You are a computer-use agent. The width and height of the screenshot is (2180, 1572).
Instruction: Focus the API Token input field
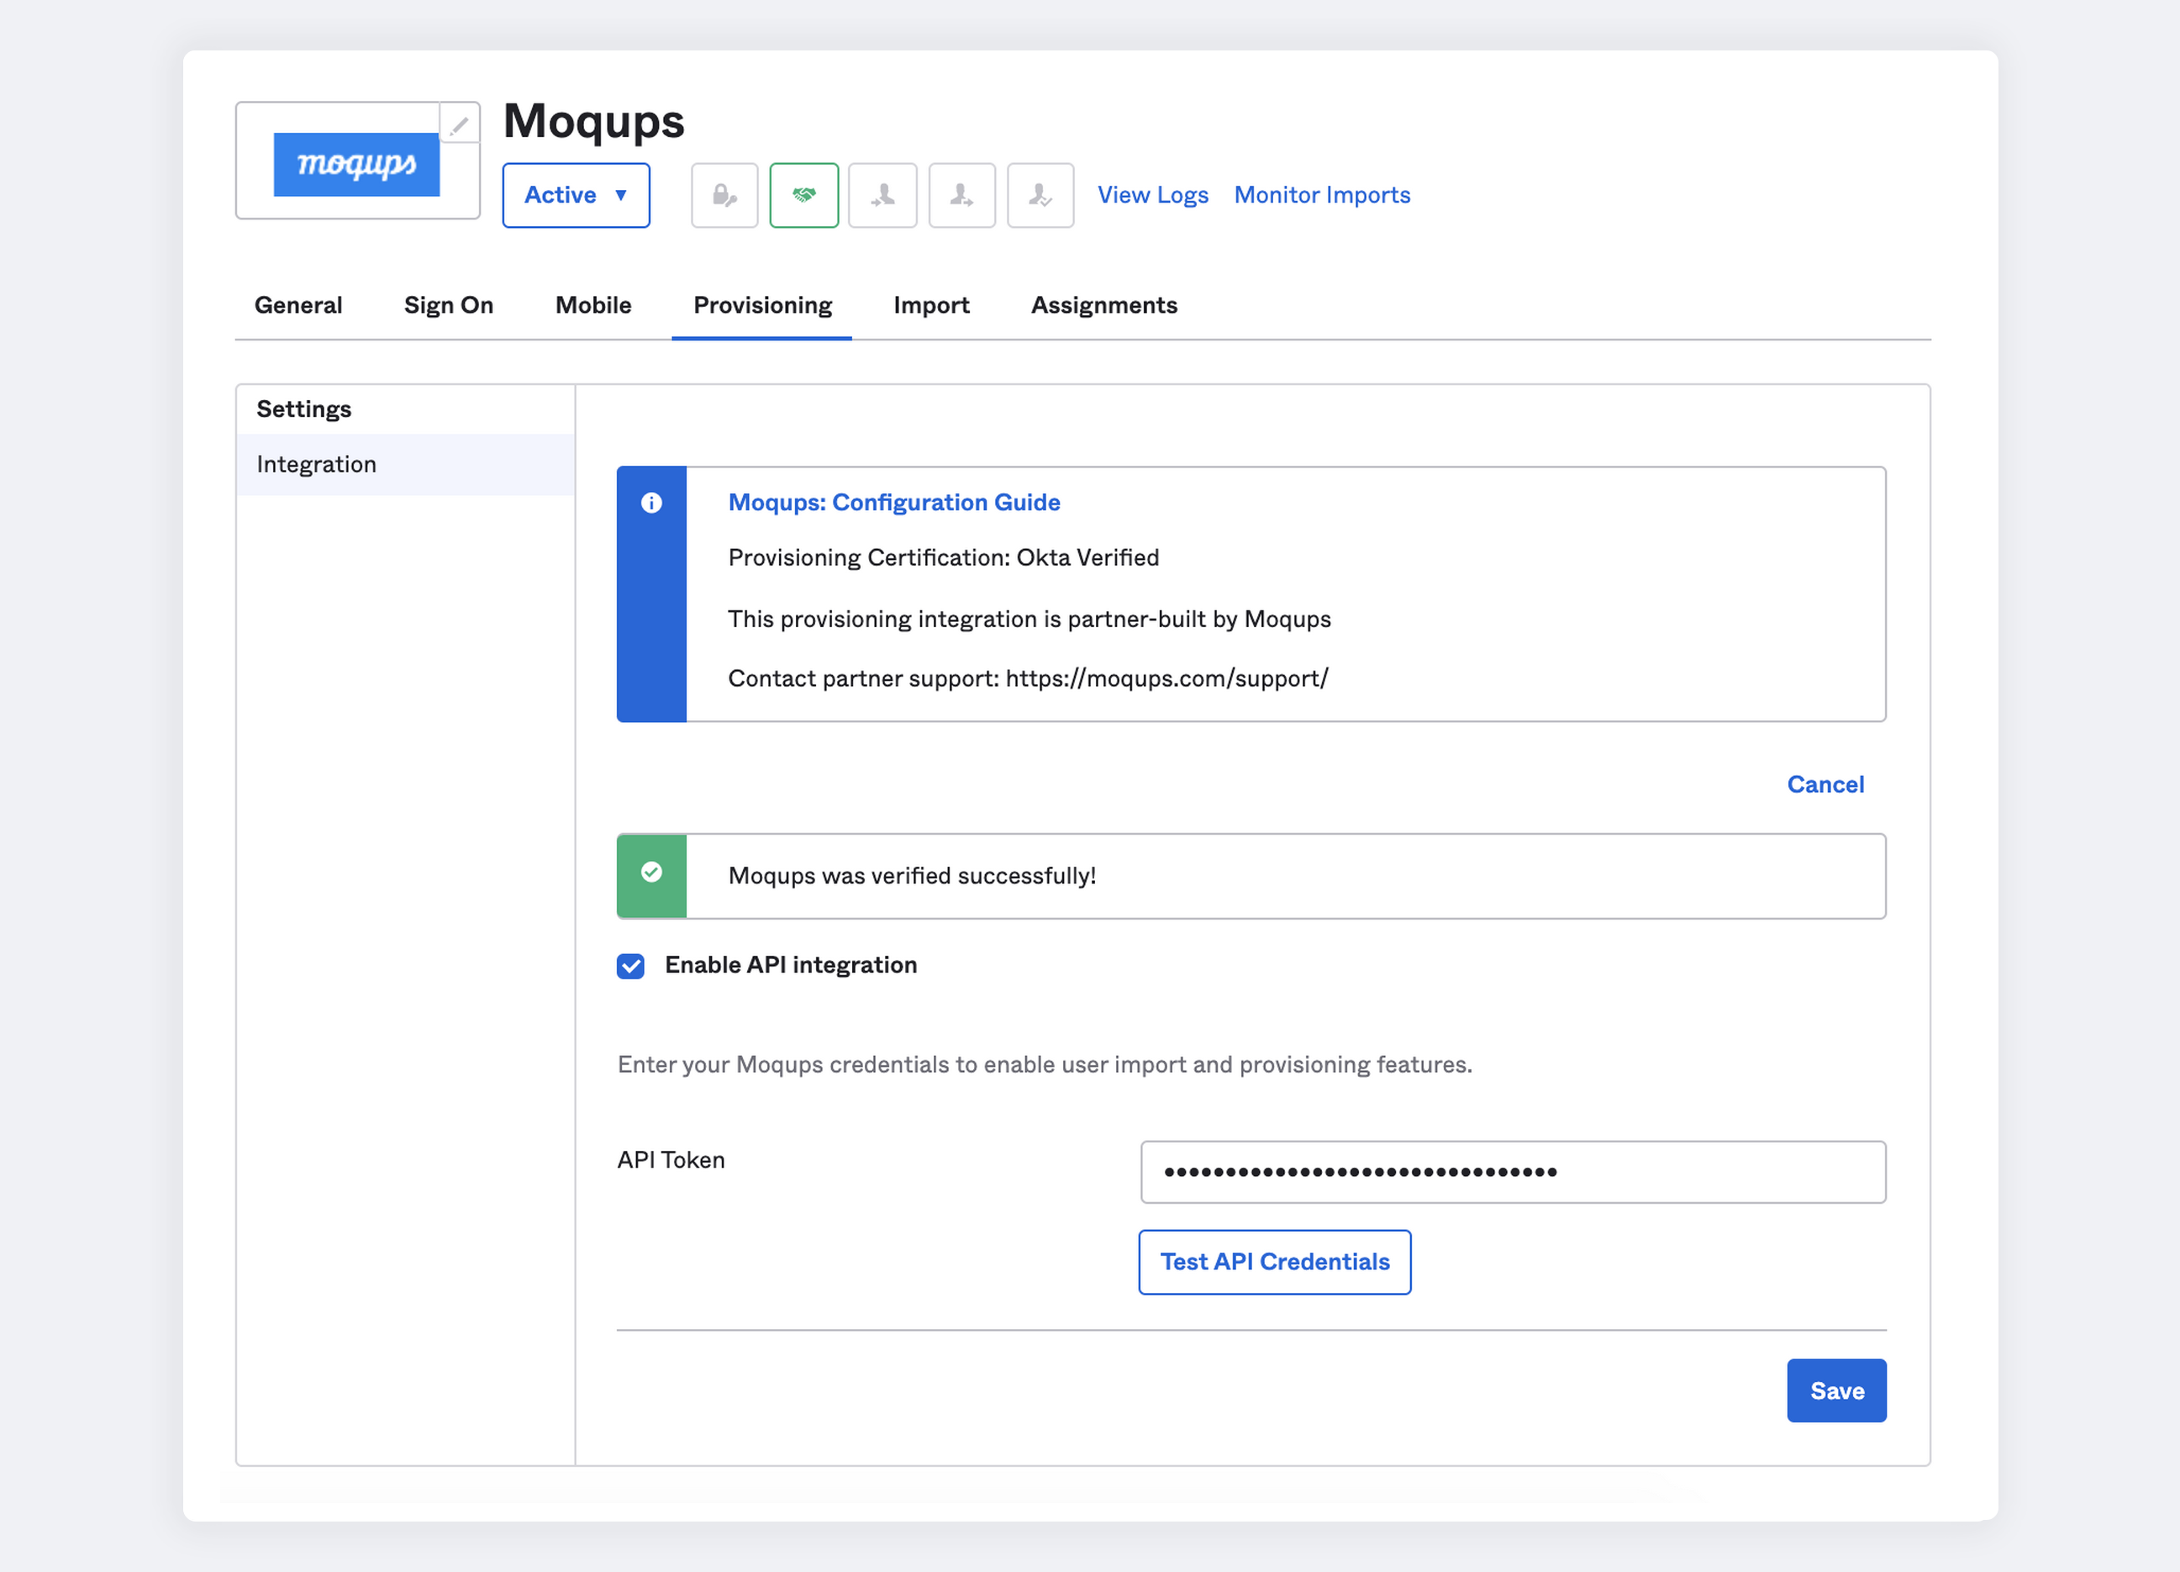click(x=1512, y=1171)
